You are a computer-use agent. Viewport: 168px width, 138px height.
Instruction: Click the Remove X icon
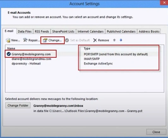click(x=95, y=40)
